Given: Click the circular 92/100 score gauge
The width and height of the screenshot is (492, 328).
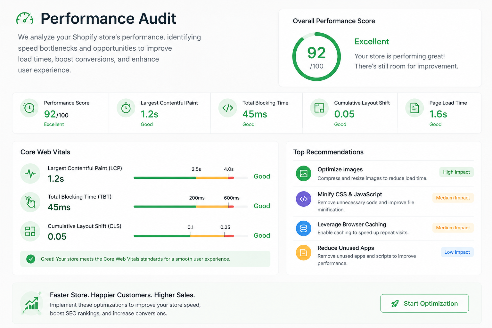Looking at the screenshot, I should point(316,57).
